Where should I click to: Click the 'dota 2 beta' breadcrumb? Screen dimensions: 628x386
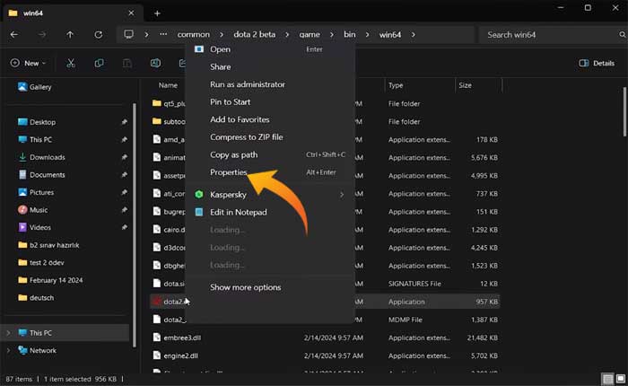(x=255, y=35)
